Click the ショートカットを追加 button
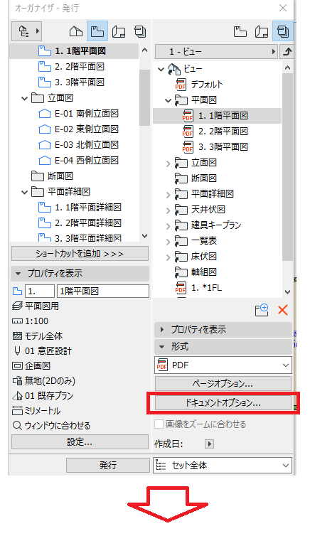This screenshot has width=310, height=536. click(x=80, y=254)
